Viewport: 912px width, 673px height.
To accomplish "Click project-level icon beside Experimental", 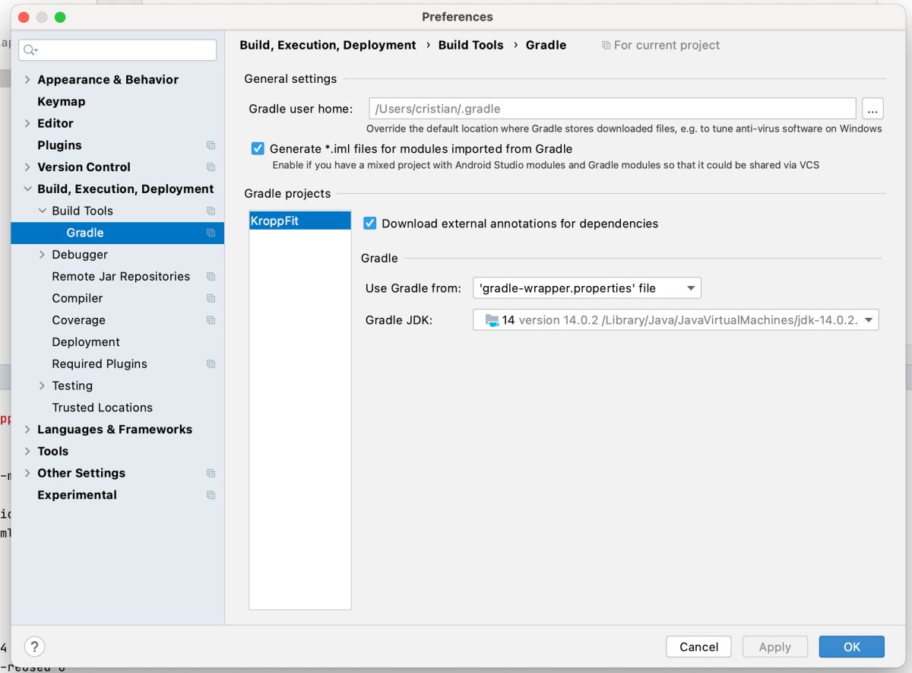I will click(211, 495).
